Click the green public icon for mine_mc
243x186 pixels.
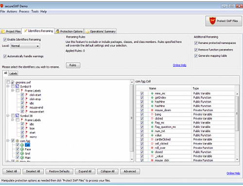click(x=152, y=93)
